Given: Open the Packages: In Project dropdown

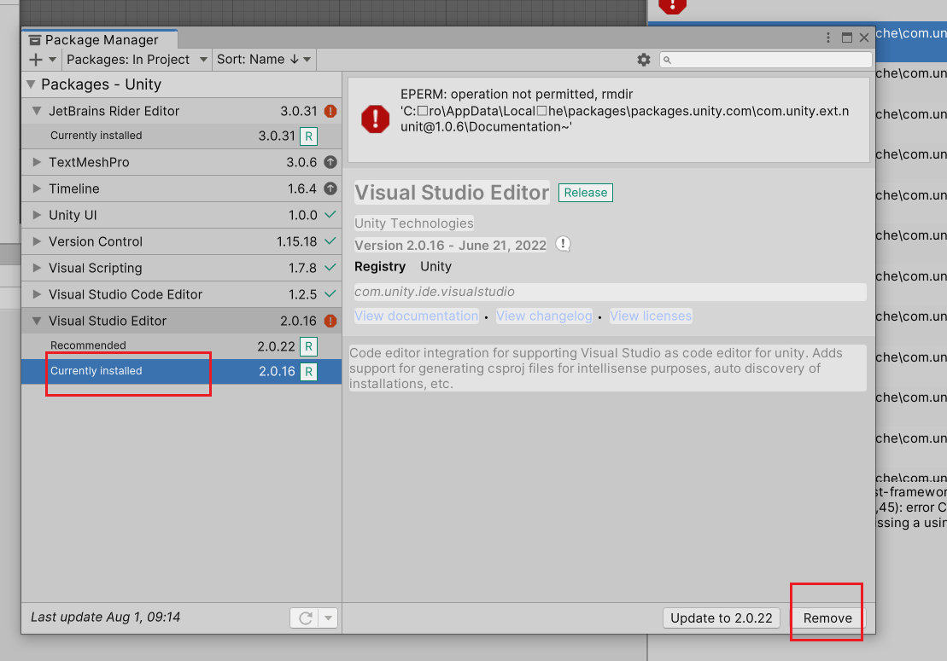Looking at the screenshot, I should tap(137, 60).
